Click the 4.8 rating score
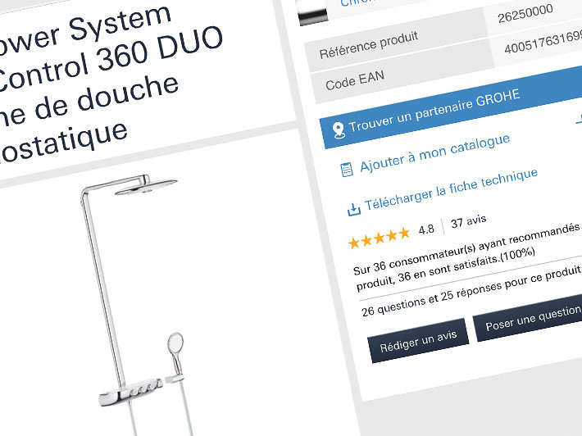This screenshot has height=436, width=582. pyautogui.click(x=426, y=229)
